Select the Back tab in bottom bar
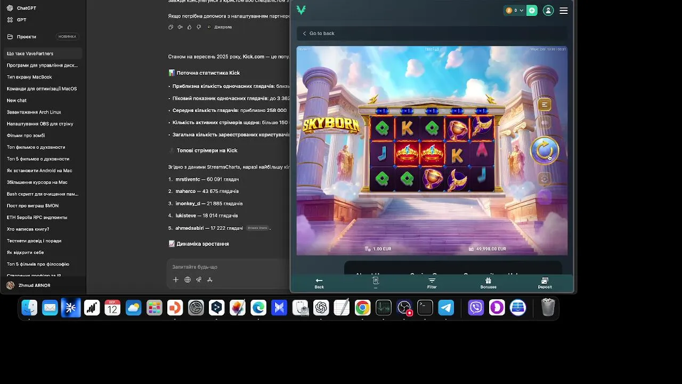This screenshot has width=682, height=384. point(319,283)
